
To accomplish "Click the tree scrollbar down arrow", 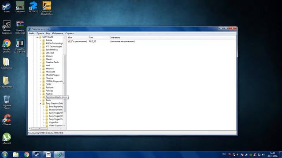I will (64, 126).
